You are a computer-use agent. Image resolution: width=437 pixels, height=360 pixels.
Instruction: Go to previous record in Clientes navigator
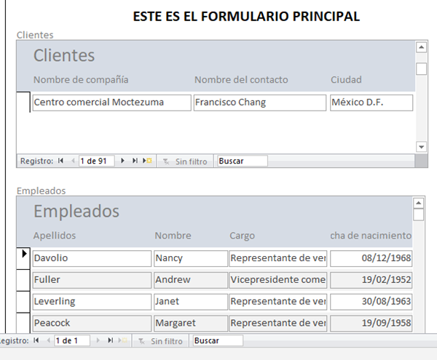(x=73, y=161)
